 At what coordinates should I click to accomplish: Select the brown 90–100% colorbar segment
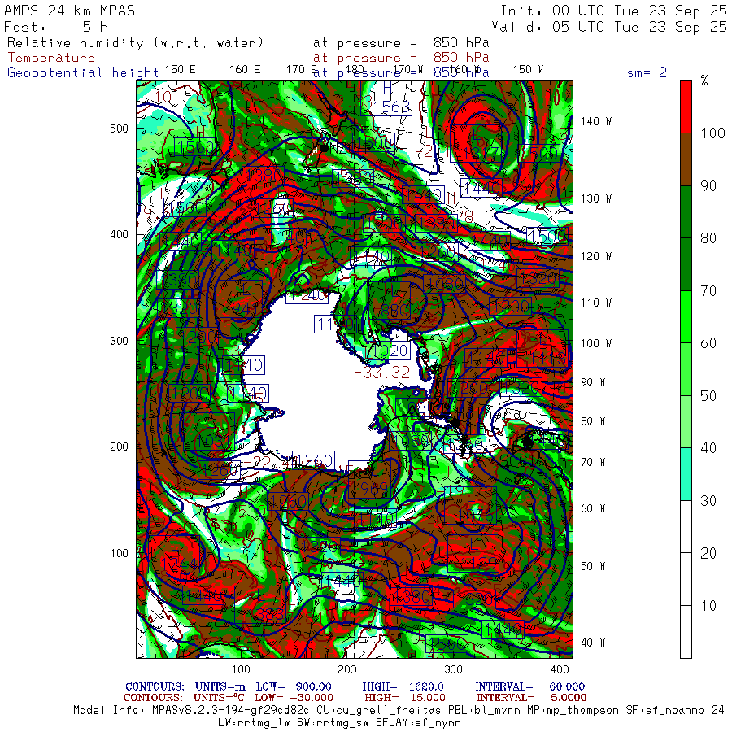(x=686, y=159)
